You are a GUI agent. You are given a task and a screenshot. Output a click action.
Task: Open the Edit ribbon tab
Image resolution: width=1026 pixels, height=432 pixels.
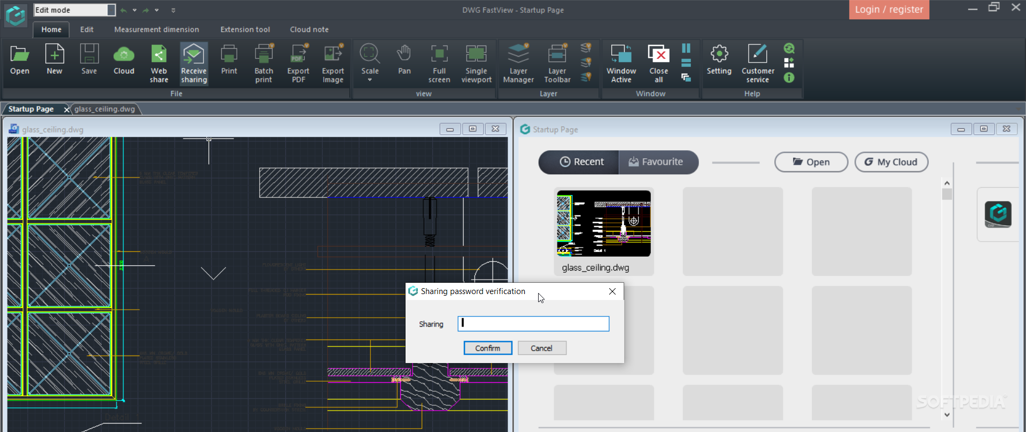pos(87,29)
